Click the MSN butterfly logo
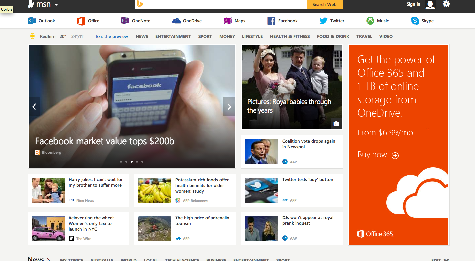 tap(31, 4)
